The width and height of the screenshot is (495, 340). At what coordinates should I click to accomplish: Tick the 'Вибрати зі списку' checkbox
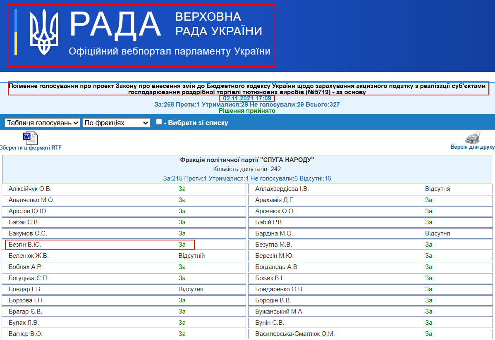pos(159,122)
